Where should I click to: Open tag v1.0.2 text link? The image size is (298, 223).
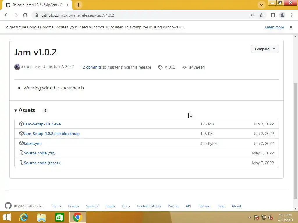pos(170,67)
